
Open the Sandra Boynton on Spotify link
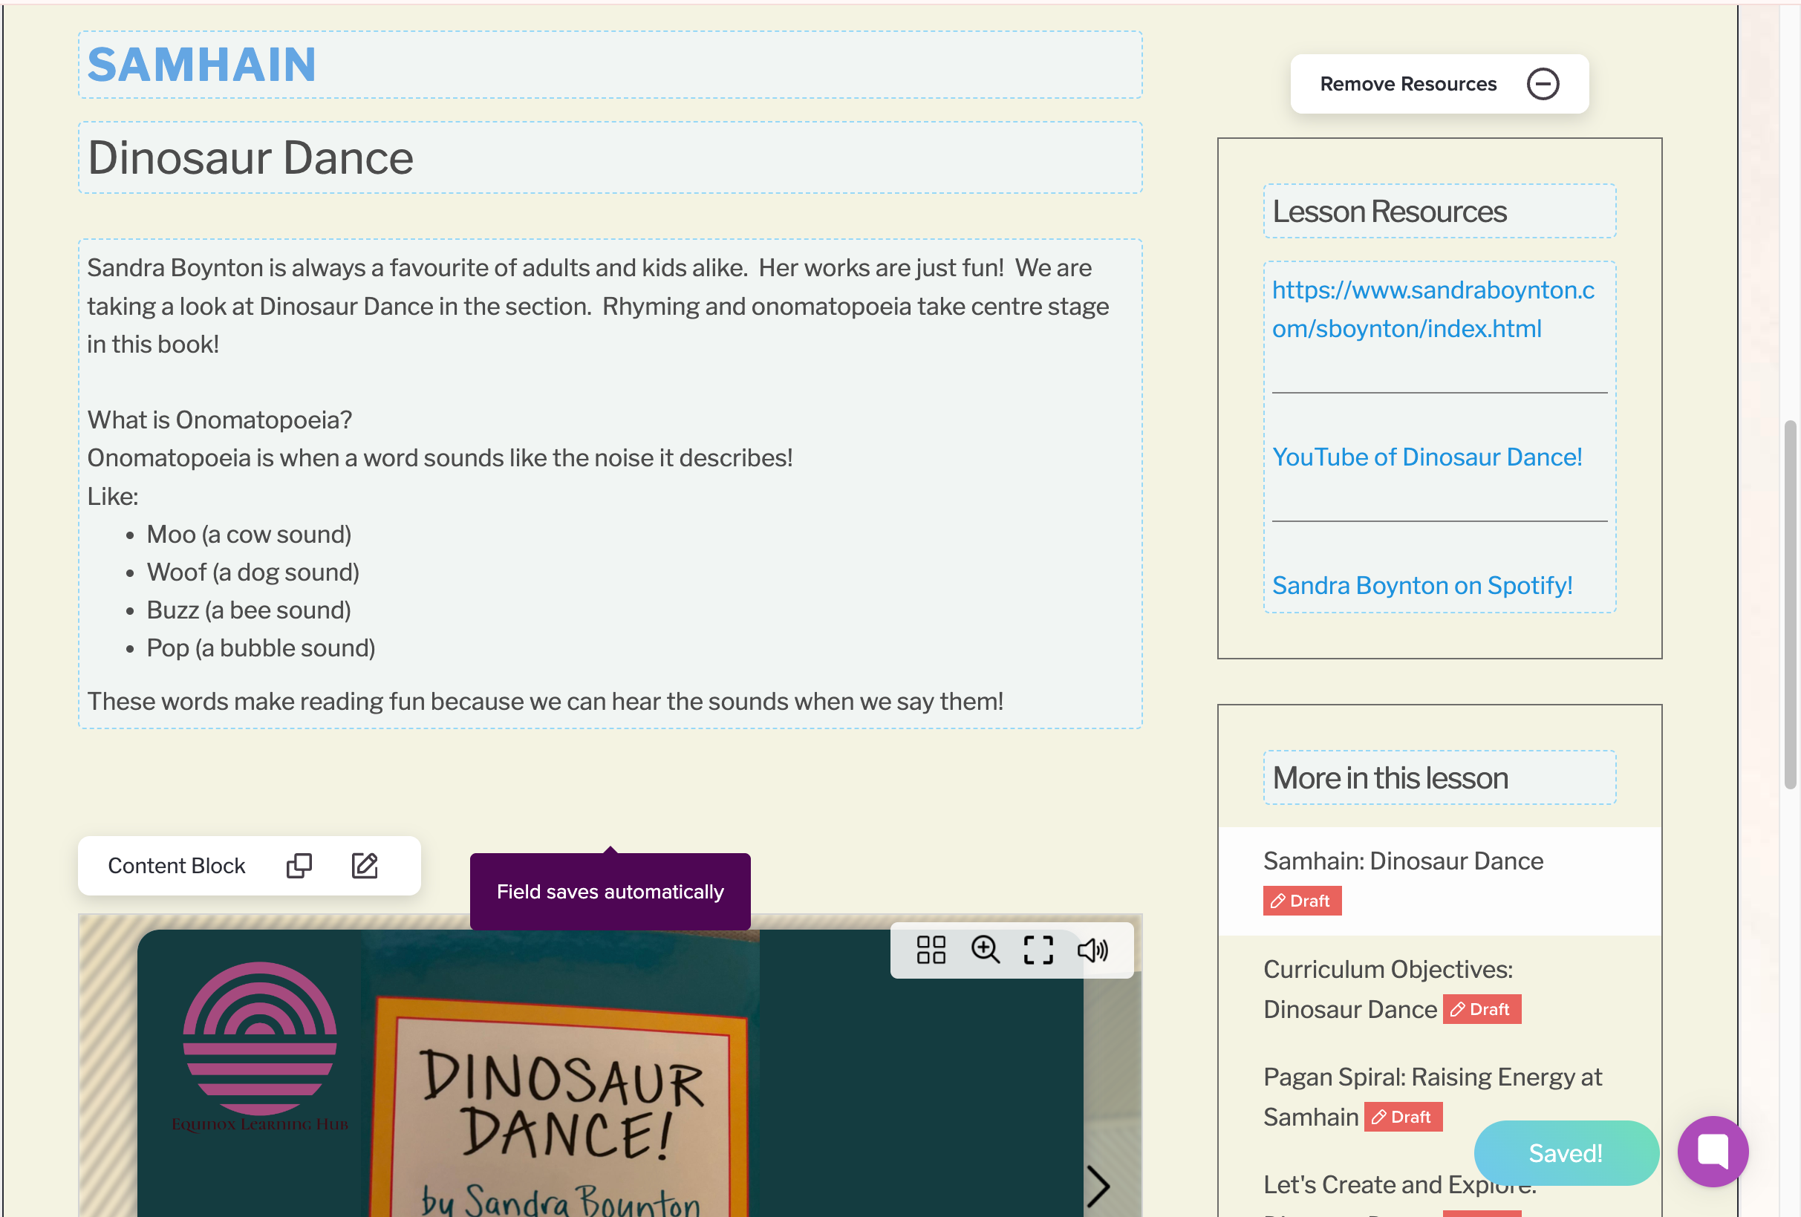1422,586
